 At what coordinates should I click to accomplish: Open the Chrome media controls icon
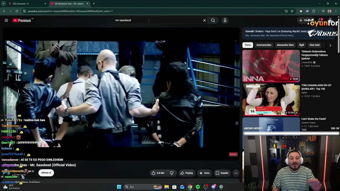323,11
